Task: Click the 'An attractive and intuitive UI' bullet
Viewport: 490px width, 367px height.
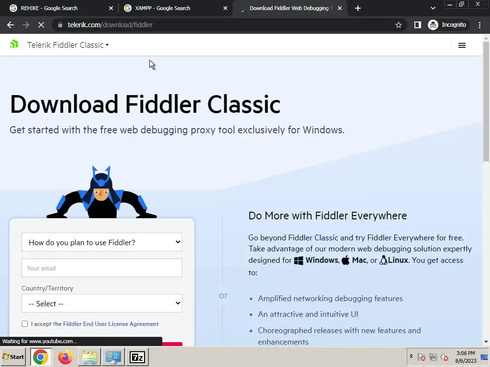Action: coord(308,314)
